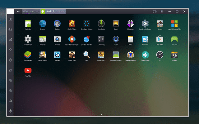Open the Søg search app
199x124 pixels.
pyautogui.click(x=86, y=55)
